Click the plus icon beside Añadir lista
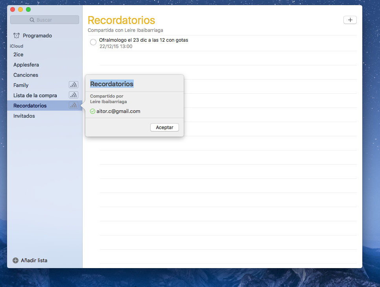The height and width of the screenshot is (287, 380). pyautogui.click(x=15, y=260)
